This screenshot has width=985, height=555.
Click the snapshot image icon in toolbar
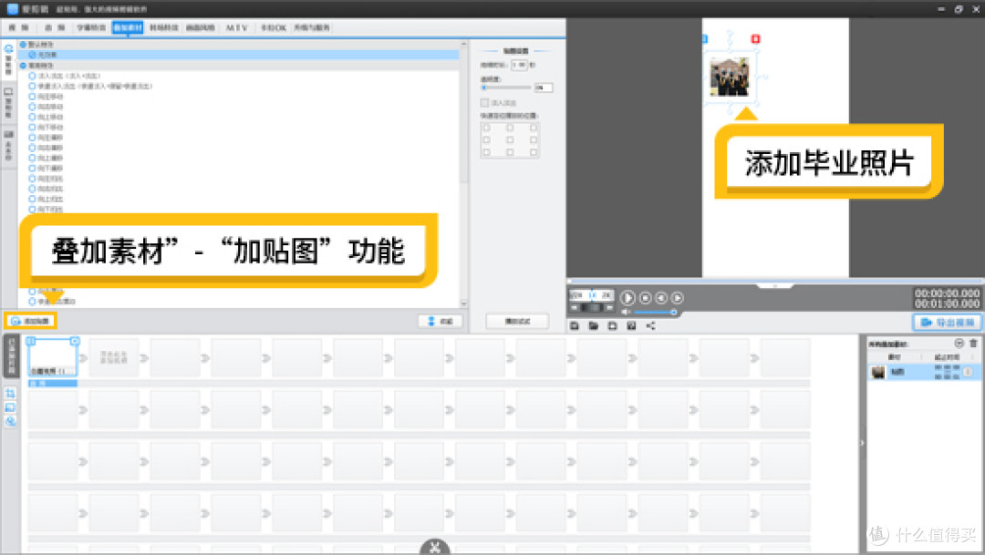[x=631, y=325]
